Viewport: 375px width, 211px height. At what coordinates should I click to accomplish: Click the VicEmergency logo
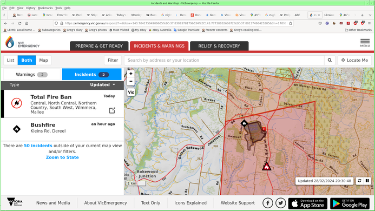[x=22, y=42]
